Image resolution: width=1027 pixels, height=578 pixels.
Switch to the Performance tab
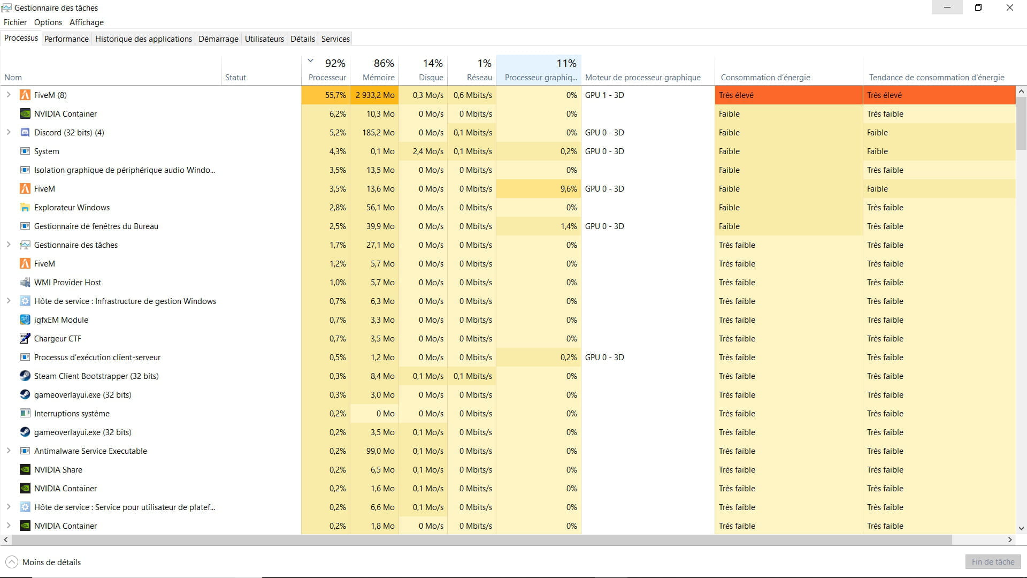(66, 39)
